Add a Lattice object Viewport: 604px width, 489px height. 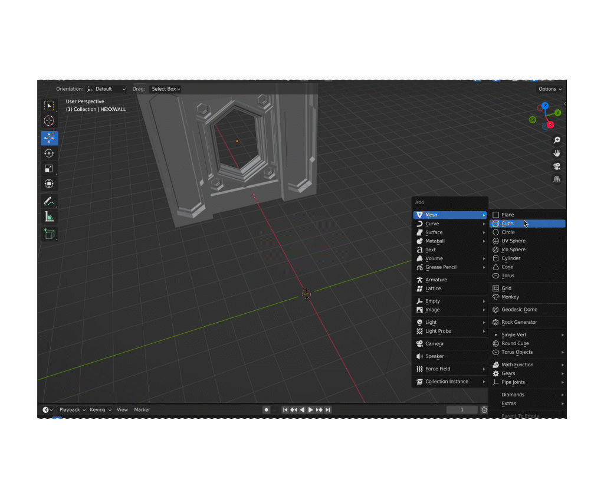click(x=450, y=288)
